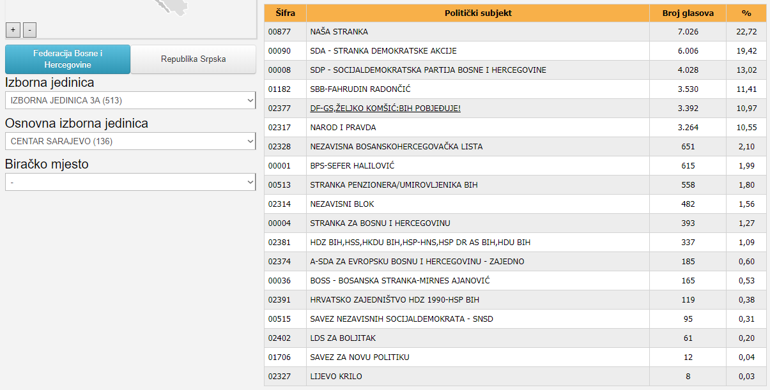Click the Politički subjekt column header

(x=478, y=13)
